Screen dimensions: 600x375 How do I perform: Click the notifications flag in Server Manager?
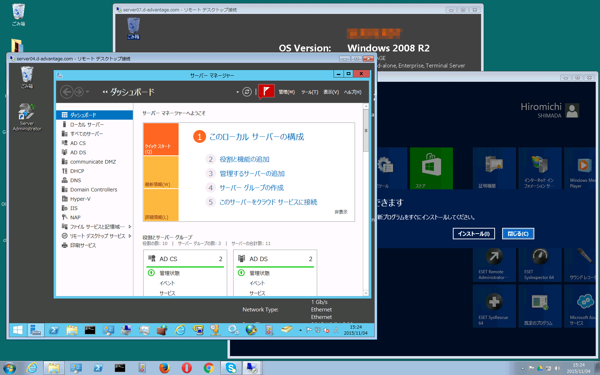pos(266,91)
